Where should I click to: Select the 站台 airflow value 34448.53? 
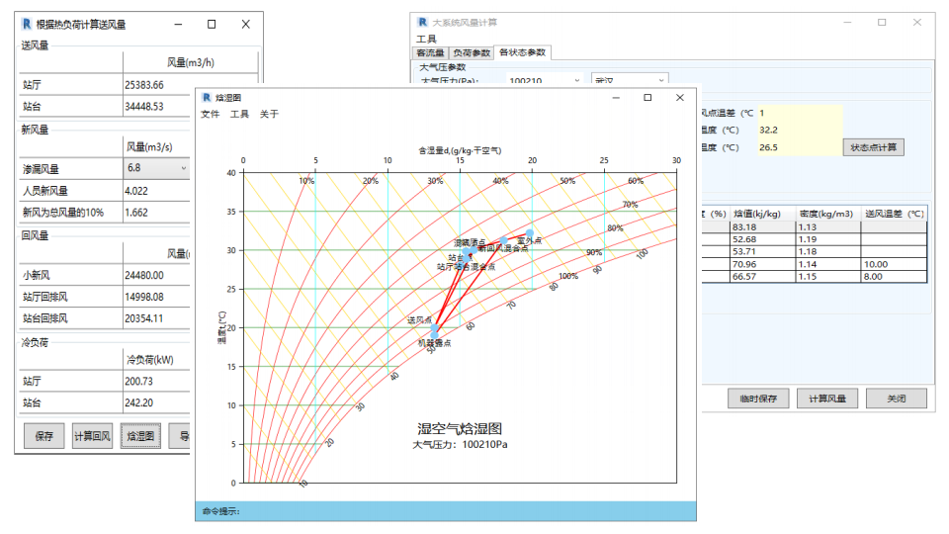(x=144, y=107)
